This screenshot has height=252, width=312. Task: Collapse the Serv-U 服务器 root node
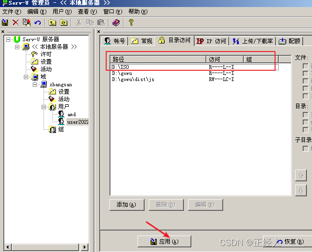(8, 39)
